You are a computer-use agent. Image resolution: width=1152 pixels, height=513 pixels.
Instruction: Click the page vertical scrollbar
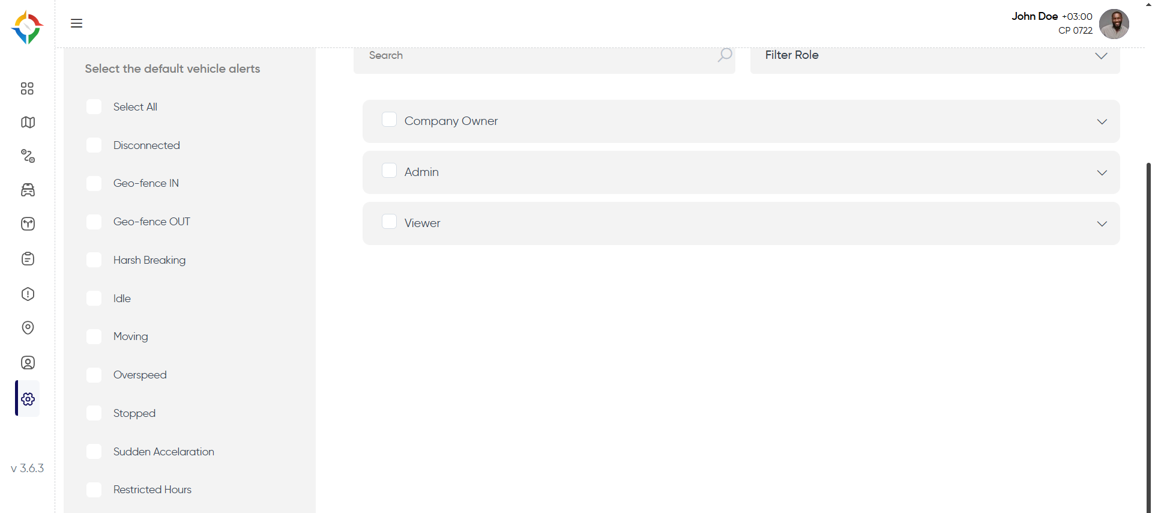pyautogui.click(x=1148, y=336)
